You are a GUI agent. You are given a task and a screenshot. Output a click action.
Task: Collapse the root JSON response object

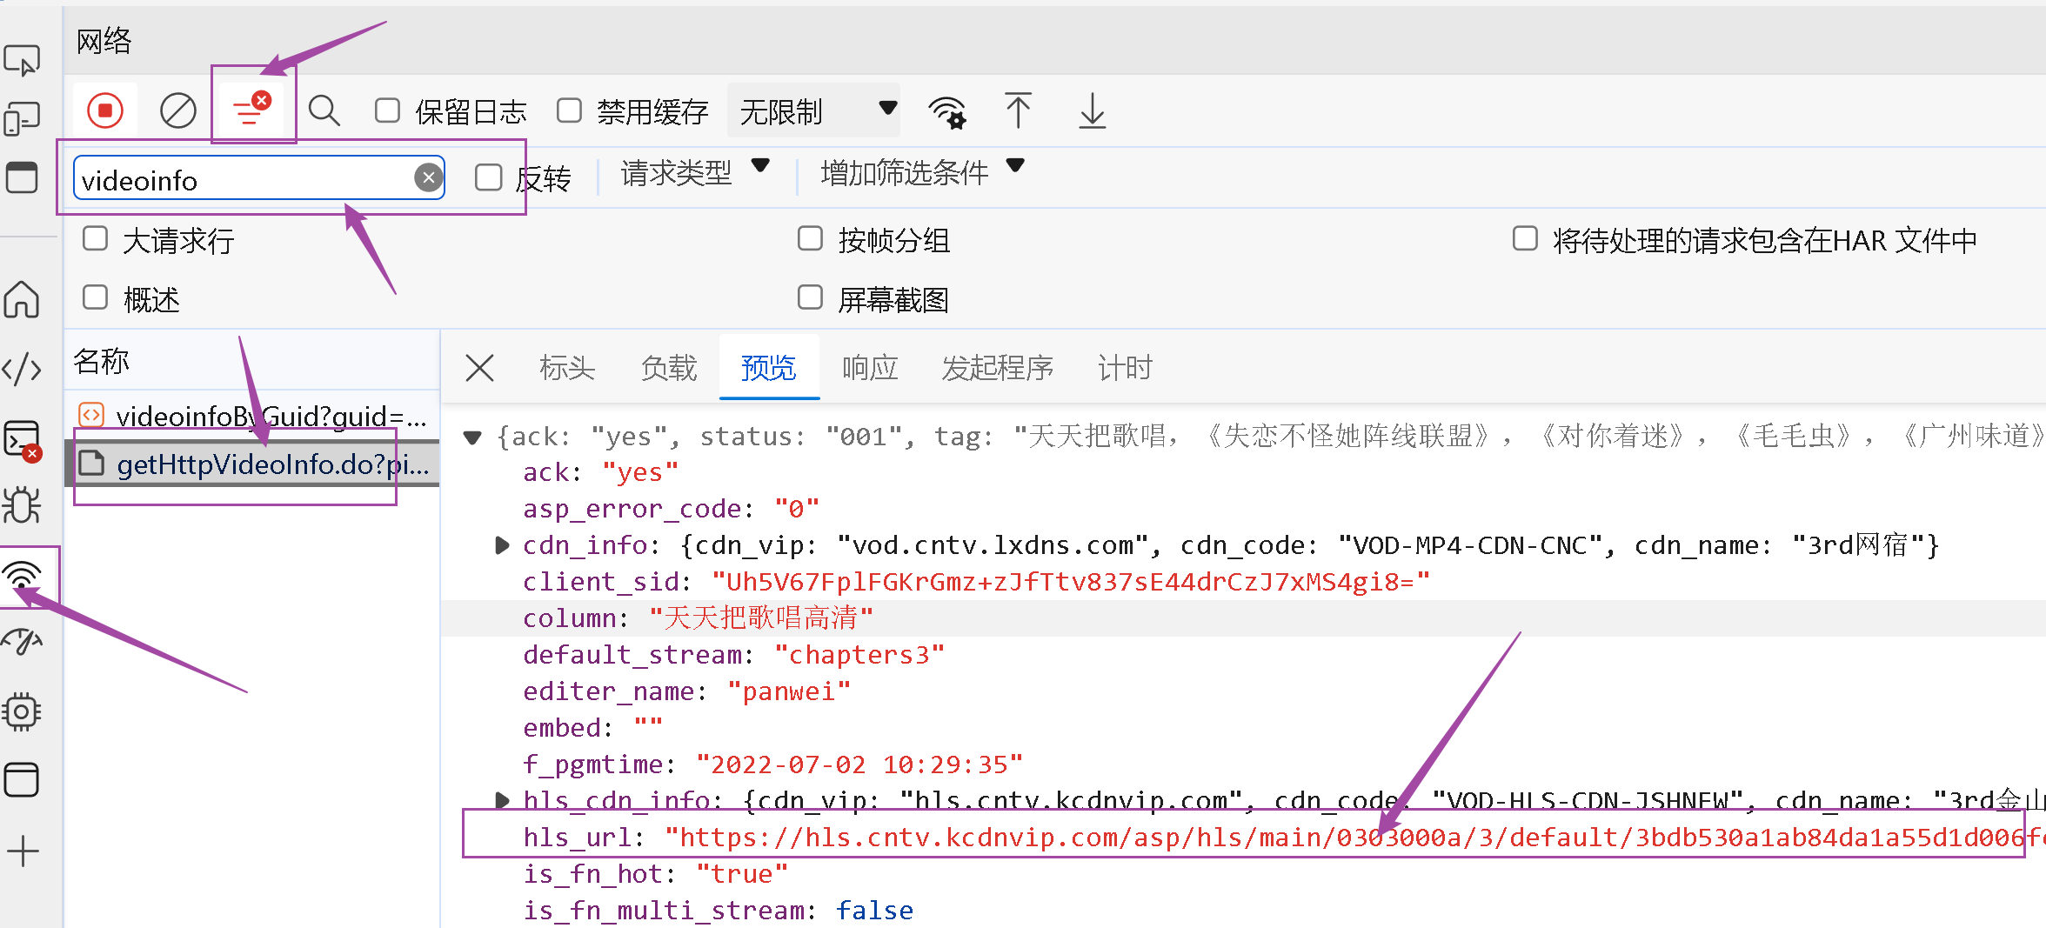[472, 437]
